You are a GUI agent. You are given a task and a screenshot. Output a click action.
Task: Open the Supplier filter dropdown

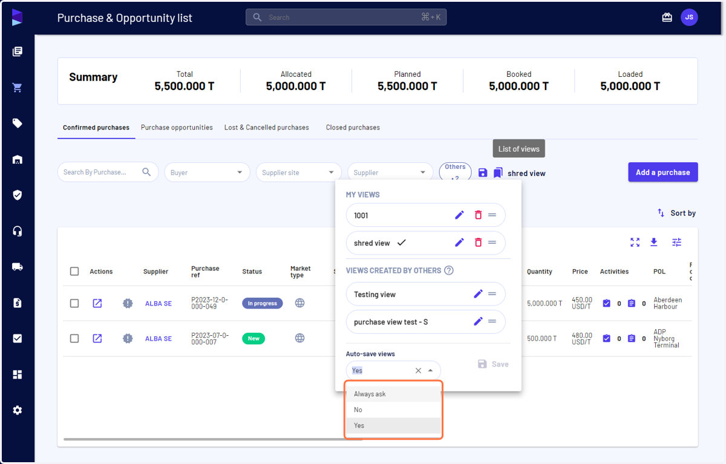pyautogui.click(x=390, y=172)
